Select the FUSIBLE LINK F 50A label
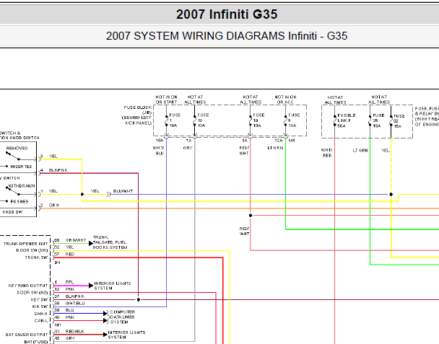This screenshot has width=439, height=344. pos(347,120)
